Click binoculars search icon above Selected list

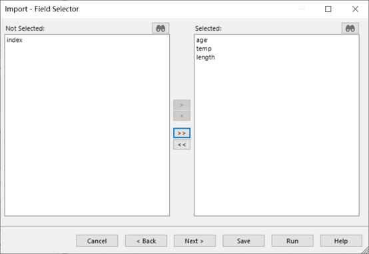click(x=350, y=28)
